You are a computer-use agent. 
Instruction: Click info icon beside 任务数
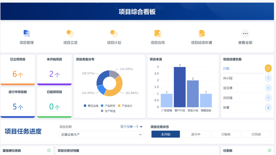(x=269, y=150)
